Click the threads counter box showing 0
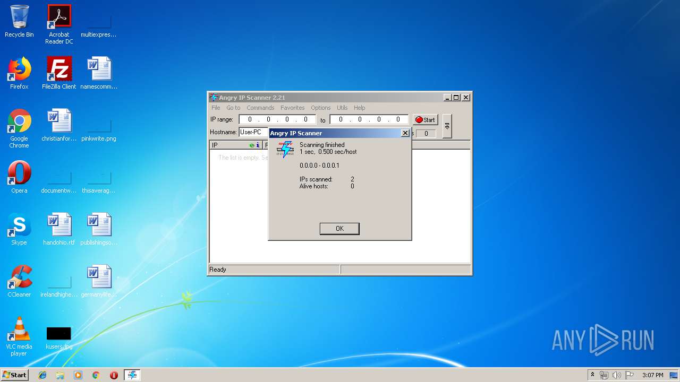The height and width of the screenshot is (382, 680). pyautogui.click(x=426, y=134)
